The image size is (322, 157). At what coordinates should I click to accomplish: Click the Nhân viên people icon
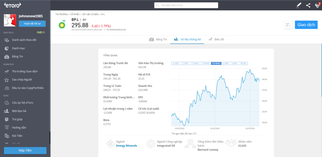click(231, 143)
